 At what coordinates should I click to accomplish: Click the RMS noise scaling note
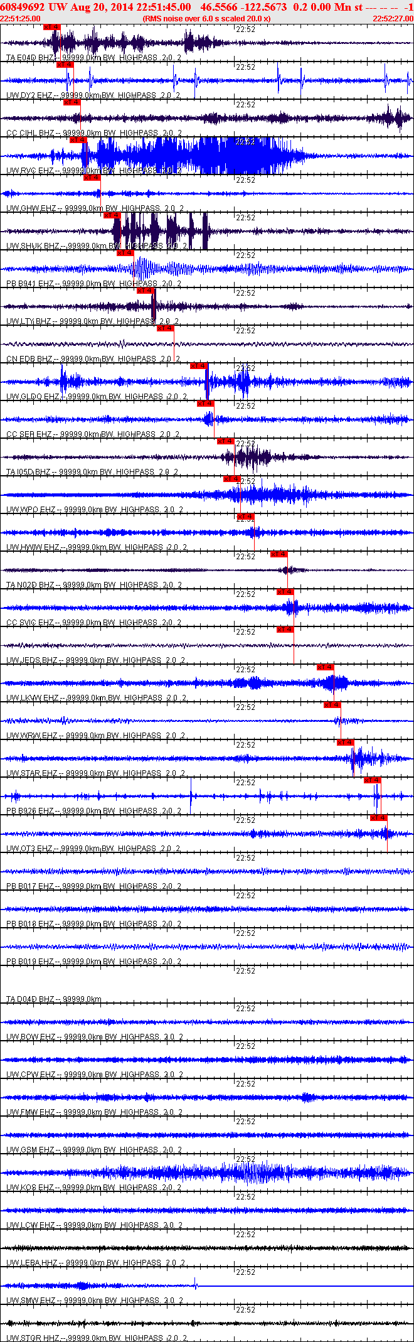207,19
